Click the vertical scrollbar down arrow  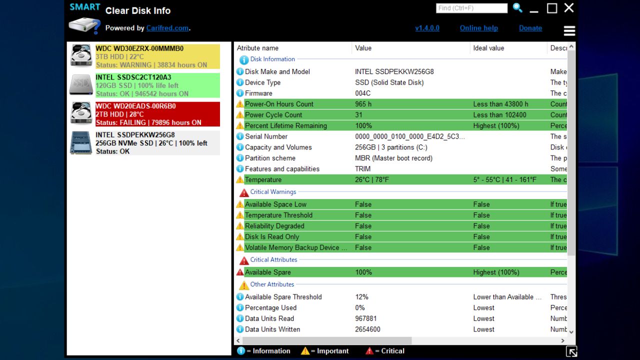tap(571, 332)
